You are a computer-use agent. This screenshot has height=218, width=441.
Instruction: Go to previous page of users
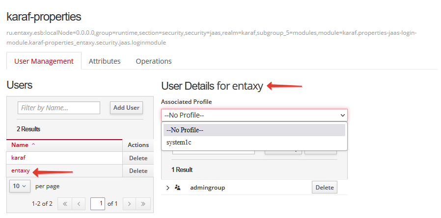[x=79, y=204]
